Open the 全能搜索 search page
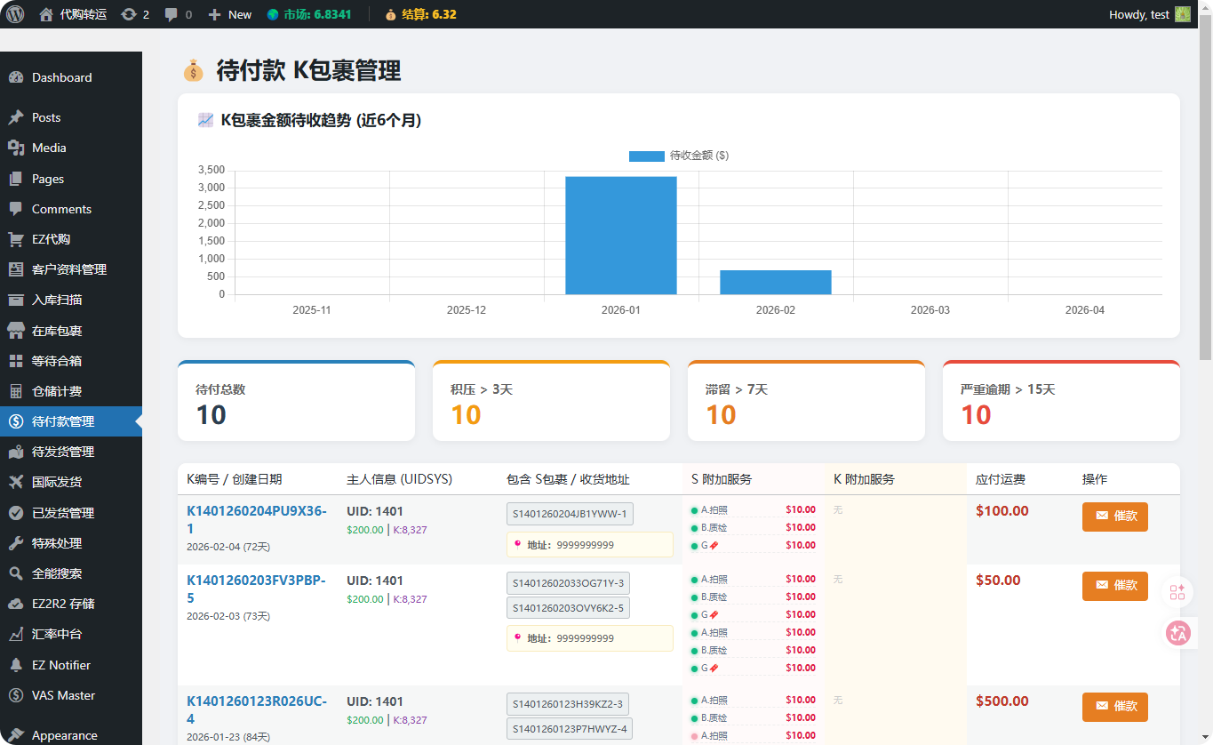Image resolution: width=1213 pixels, height=745 pixels. [57, 573]
